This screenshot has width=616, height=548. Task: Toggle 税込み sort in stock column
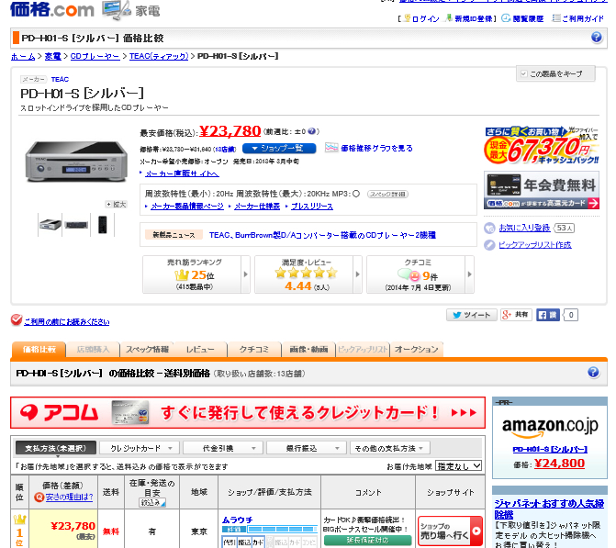(152, 503)
